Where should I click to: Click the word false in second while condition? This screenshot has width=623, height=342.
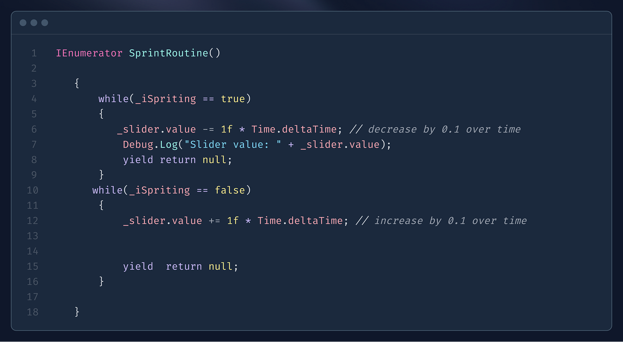click(x=230, y=190)
